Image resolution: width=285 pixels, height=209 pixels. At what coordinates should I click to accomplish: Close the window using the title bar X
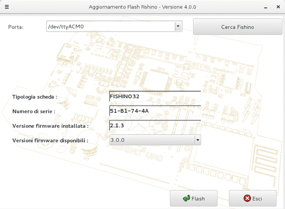point(278,7)
